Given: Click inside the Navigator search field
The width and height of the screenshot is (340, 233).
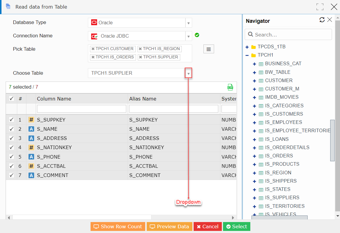Looking at the screenshot, I should coord(288,34).
